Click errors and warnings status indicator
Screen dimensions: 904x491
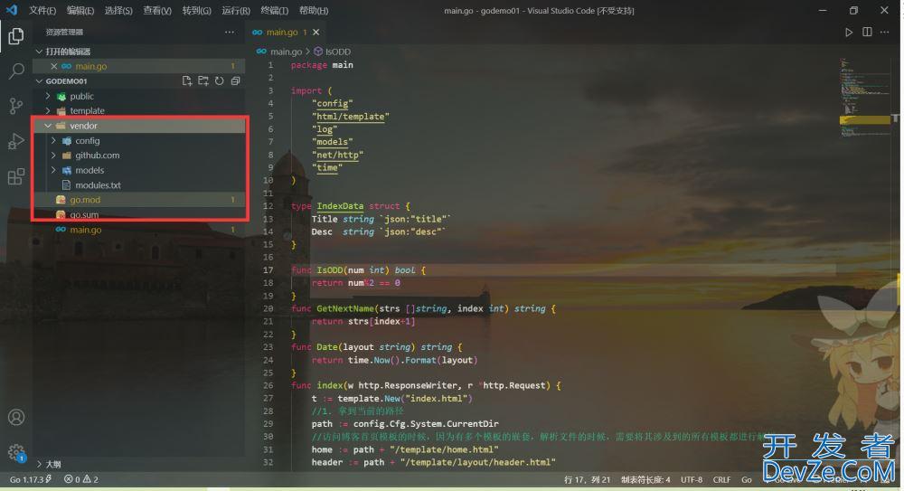pyautogui.click(x=81, y=479)
